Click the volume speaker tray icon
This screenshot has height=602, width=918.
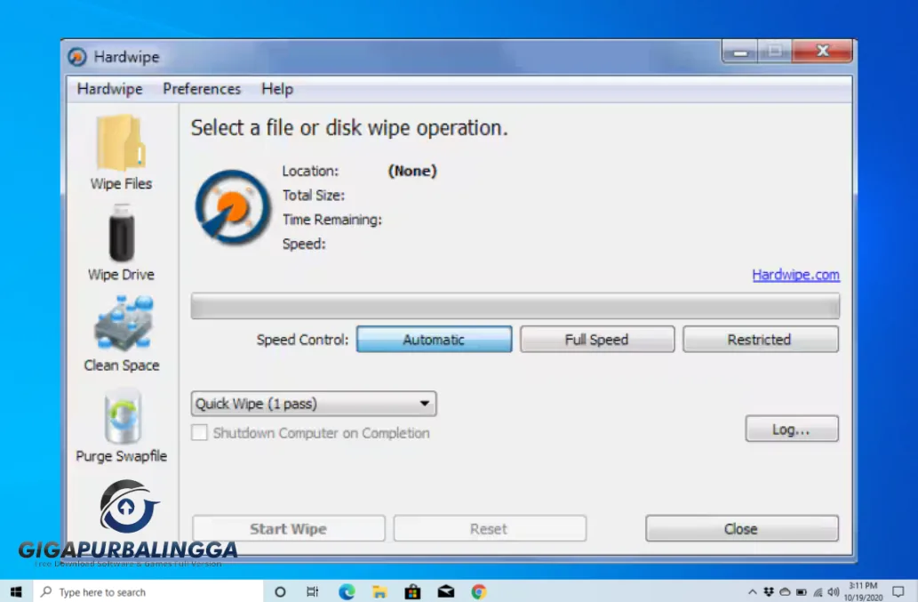(x=834, y=592)
